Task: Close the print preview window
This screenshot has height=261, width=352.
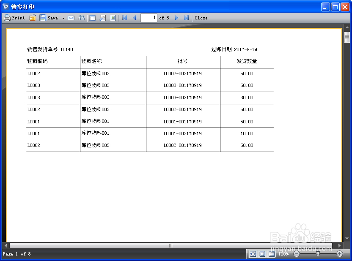Action: [200, 18]
